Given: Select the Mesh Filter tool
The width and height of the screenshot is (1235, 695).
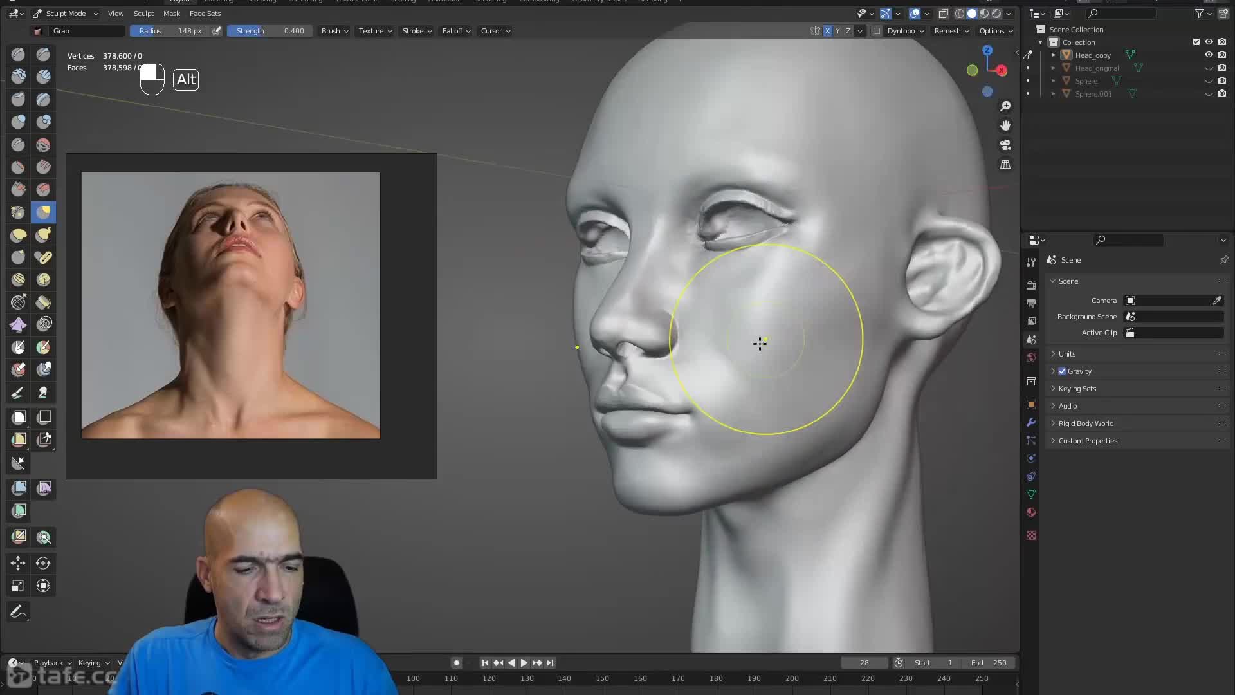Looking at the screenshot, I should tap(18, 488).
